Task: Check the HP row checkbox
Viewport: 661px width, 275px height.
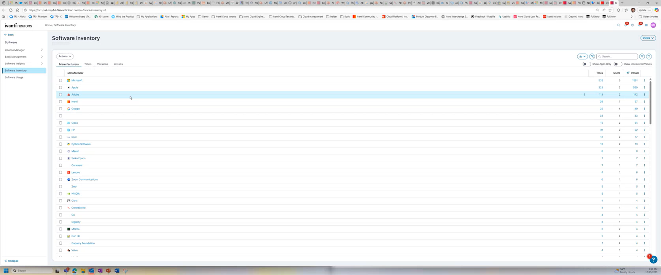Action: point(60,130)
